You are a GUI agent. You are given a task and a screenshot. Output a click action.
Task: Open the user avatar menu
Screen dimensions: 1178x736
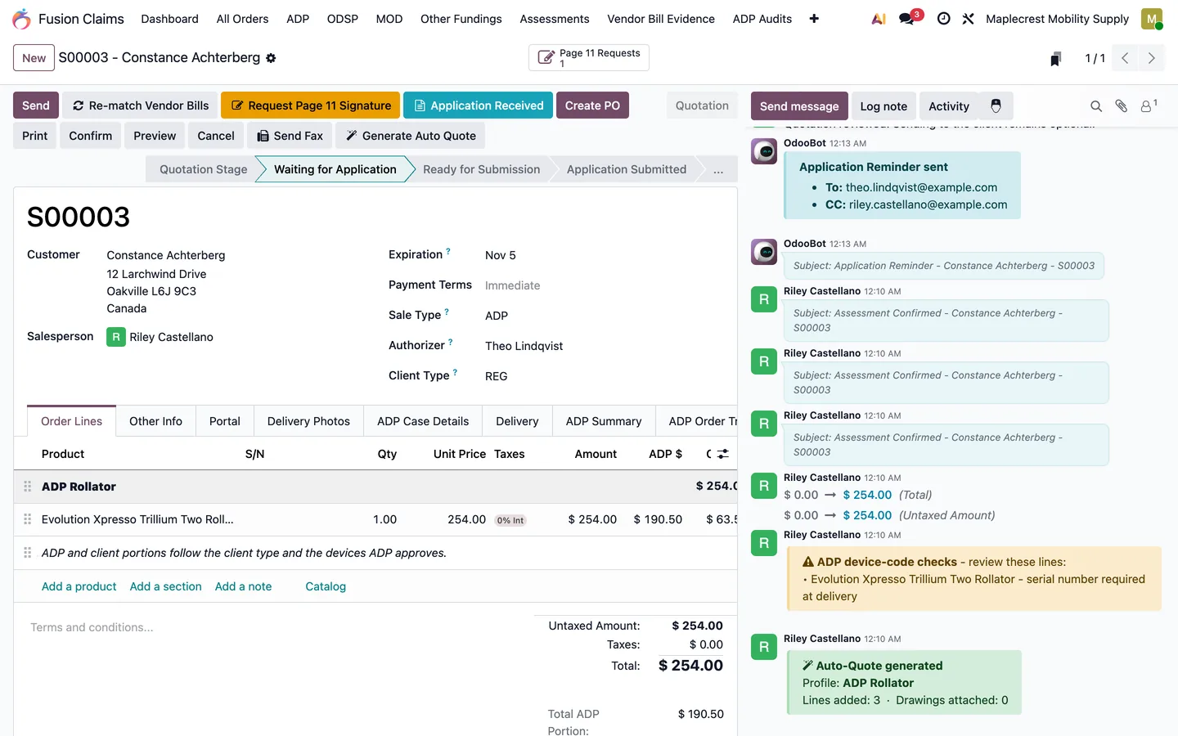1152,19
